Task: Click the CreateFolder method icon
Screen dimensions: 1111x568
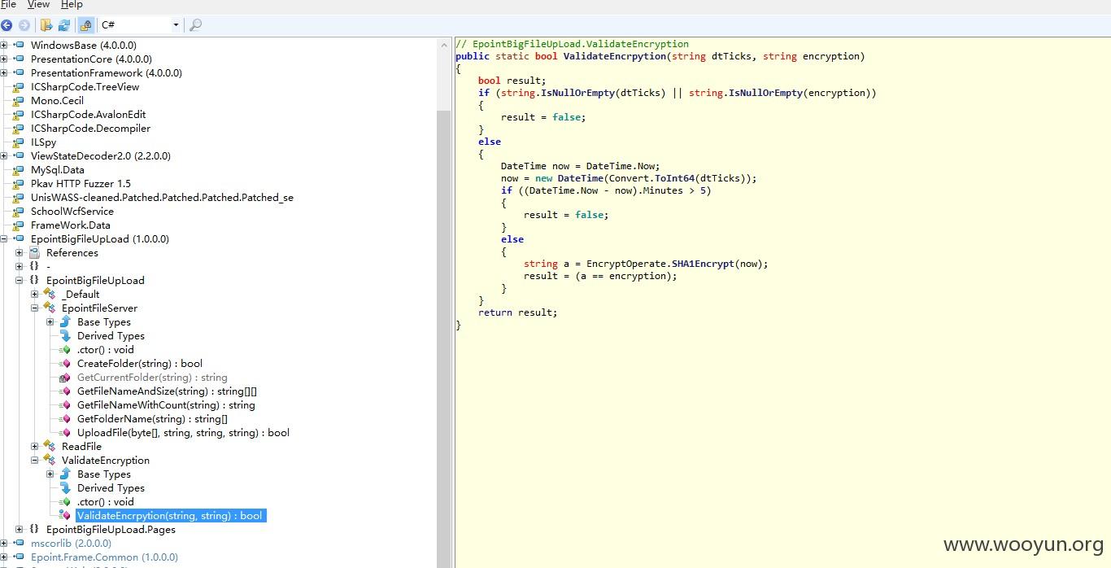Action: pyautogui.click(x=65, y=364)
